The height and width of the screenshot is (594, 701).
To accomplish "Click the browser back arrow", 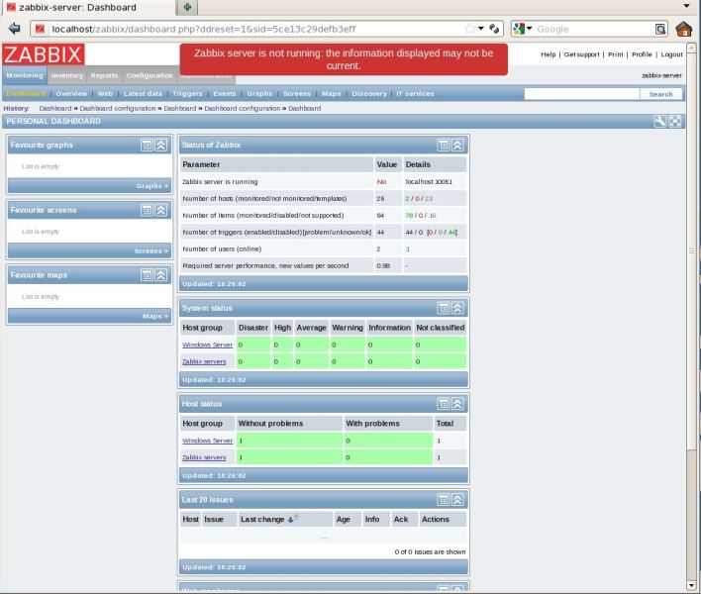I will [x=14, y=29].
